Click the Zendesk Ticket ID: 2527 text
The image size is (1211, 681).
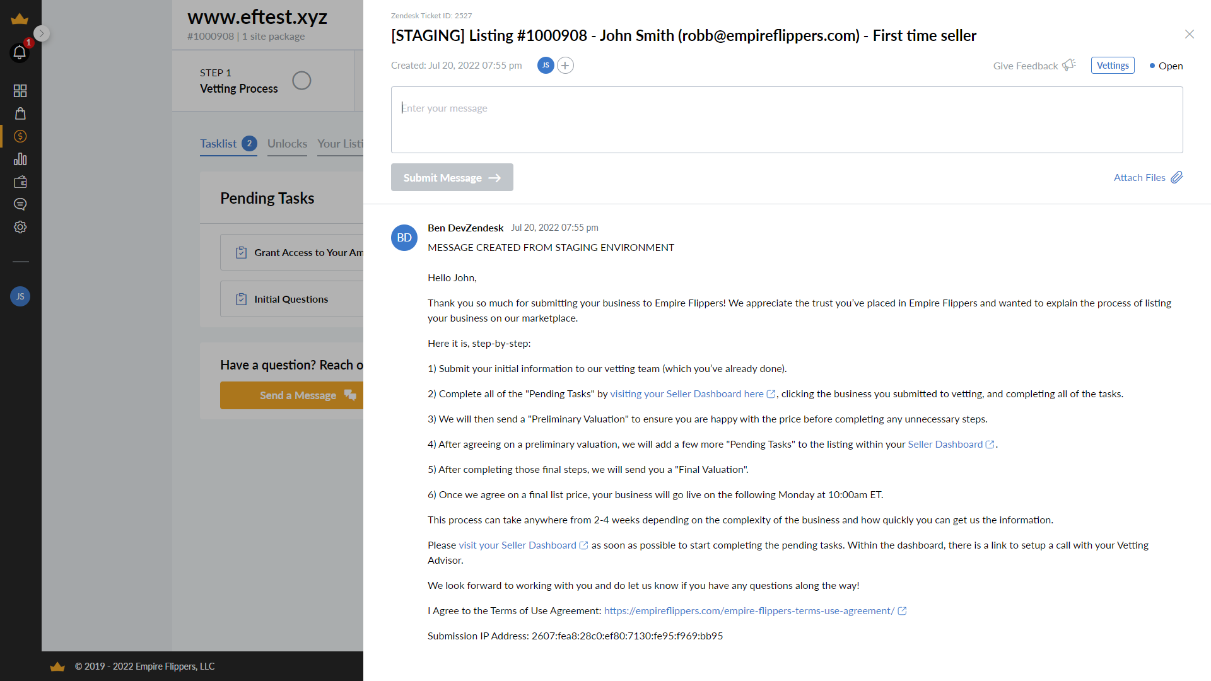(431, 16)
